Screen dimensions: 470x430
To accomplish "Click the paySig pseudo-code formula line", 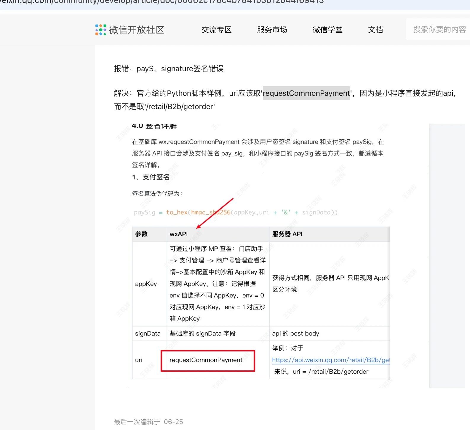I will point(236,212).
